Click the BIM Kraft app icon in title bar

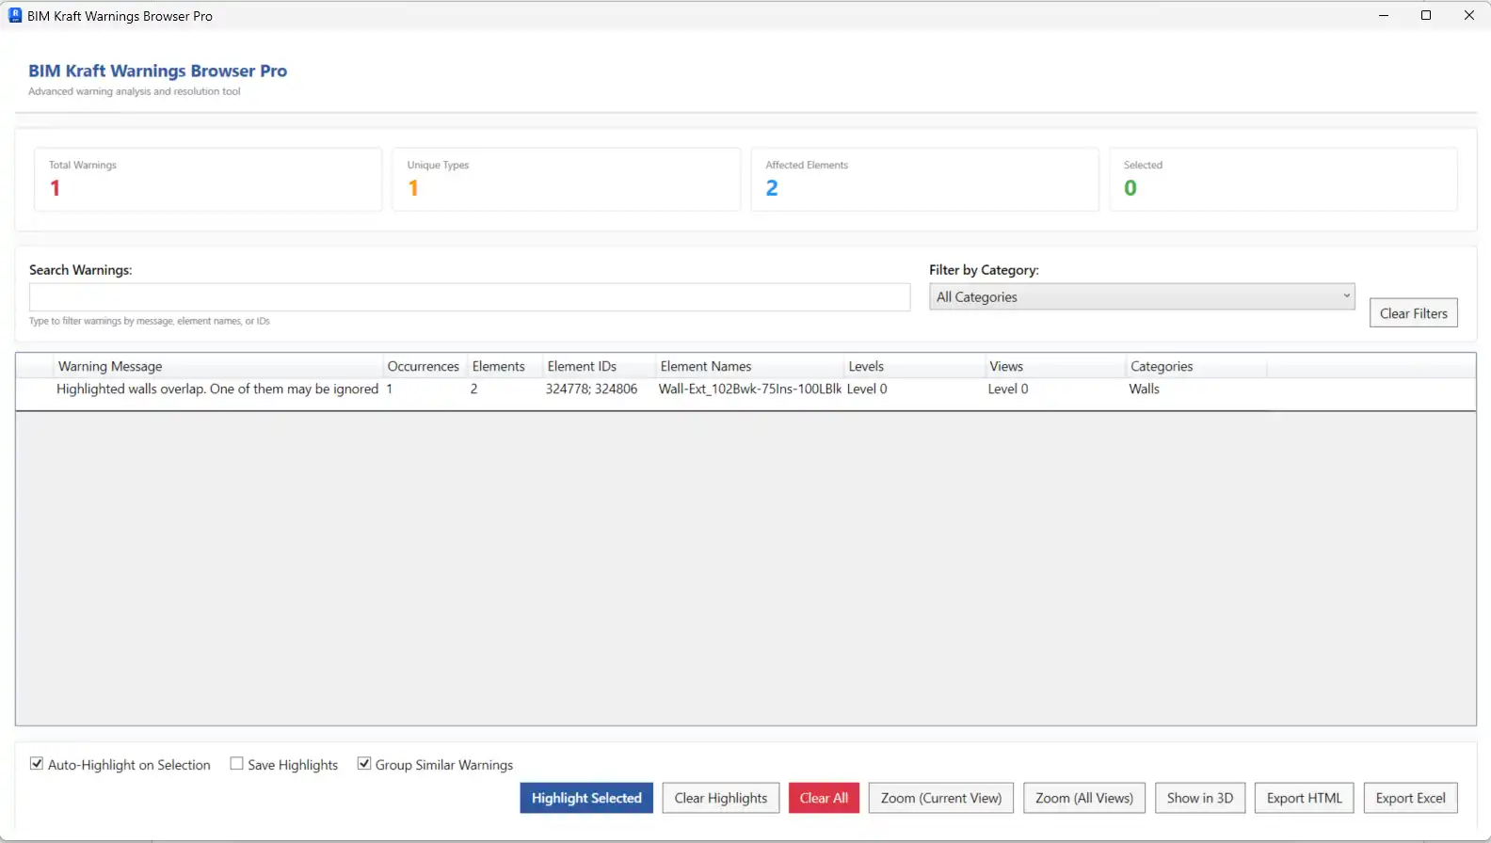(15, 15)
